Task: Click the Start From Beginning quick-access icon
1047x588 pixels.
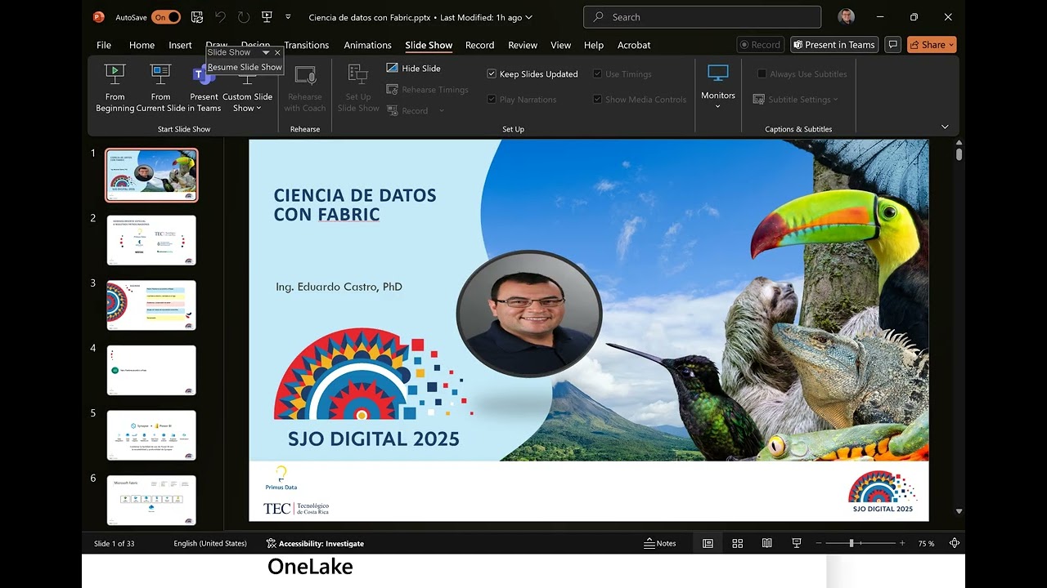Action: [267, 17]
